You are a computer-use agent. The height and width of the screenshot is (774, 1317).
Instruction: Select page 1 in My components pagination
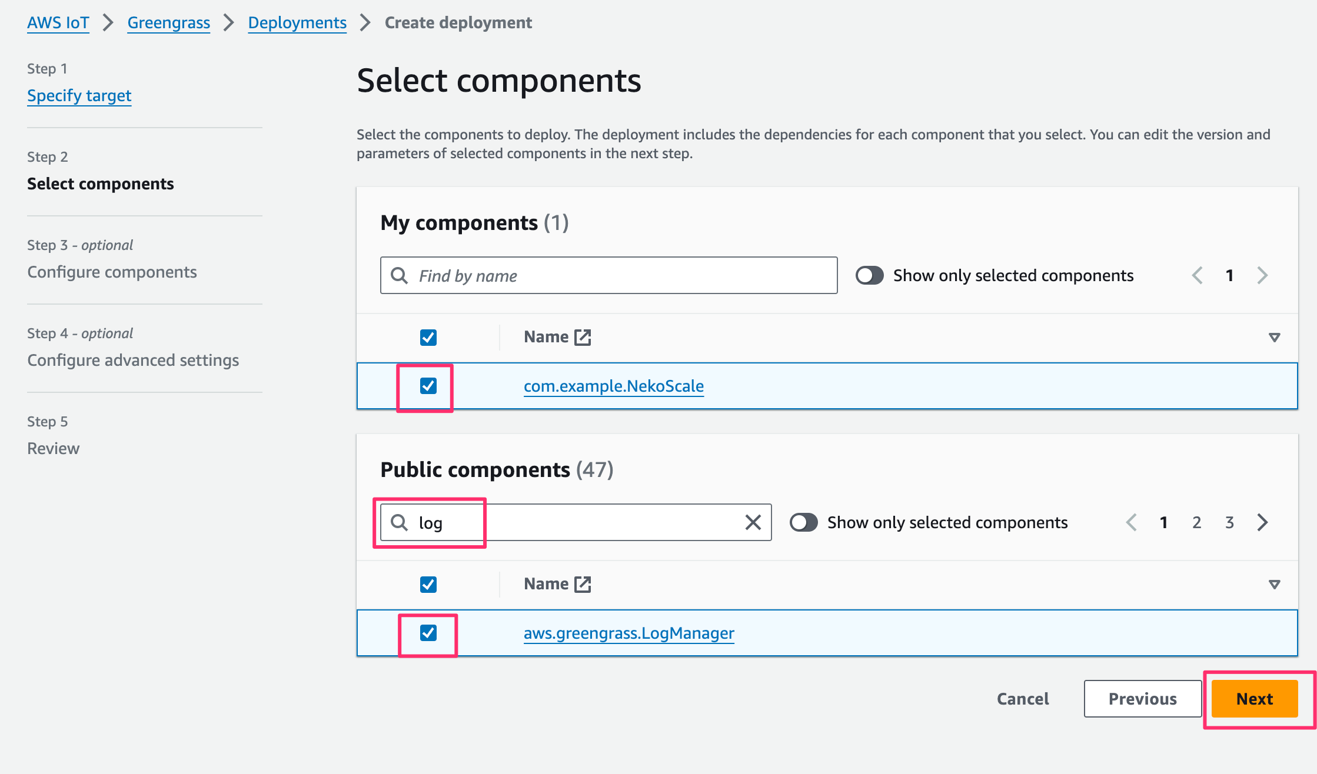(1229, 275)
